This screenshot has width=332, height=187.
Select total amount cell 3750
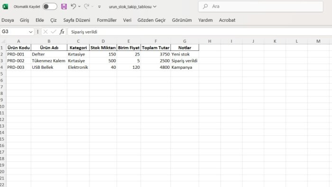[x=156, y=54]
